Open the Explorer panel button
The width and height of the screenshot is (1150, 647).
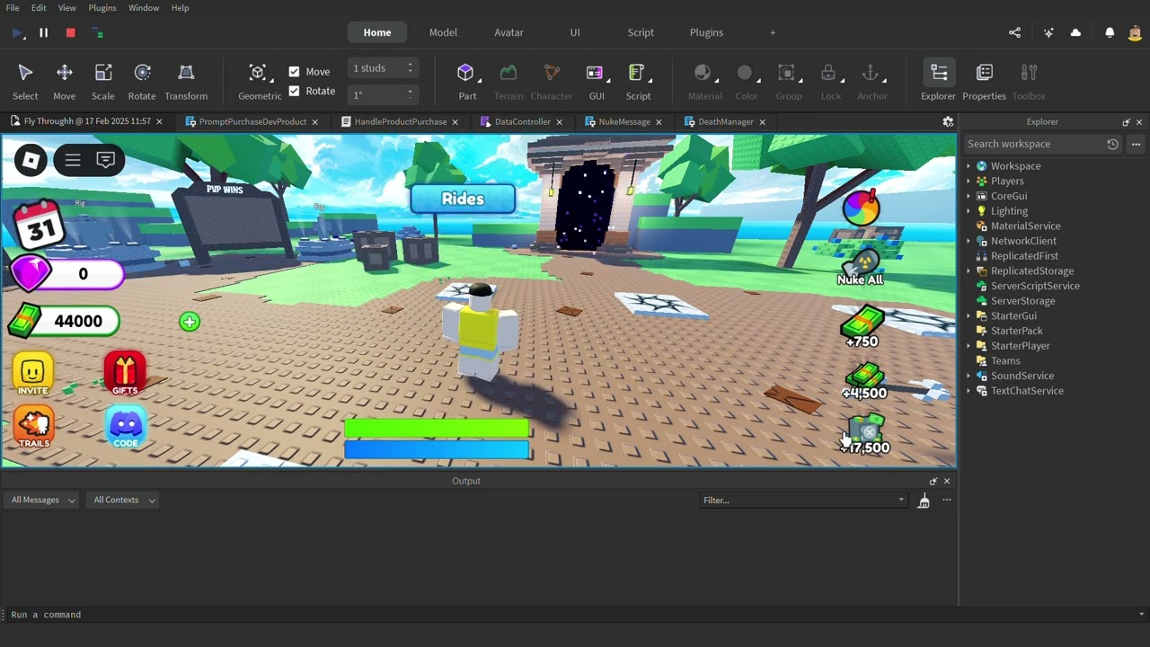[939, 82]
